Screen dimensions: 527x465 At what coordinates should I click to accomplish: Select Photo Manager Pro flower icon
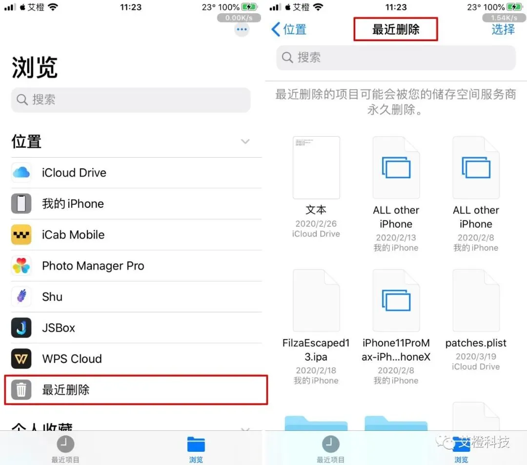pos(21,266)
